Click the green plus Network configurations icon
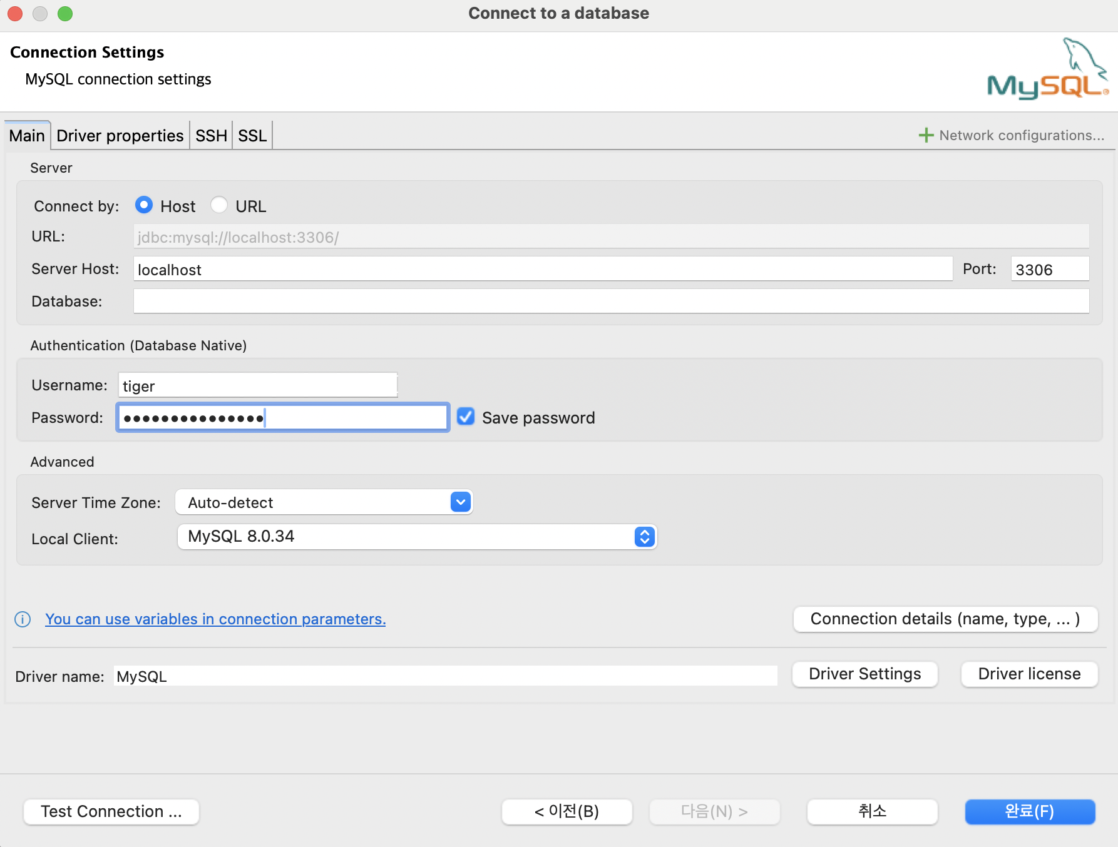 (926, 135)
